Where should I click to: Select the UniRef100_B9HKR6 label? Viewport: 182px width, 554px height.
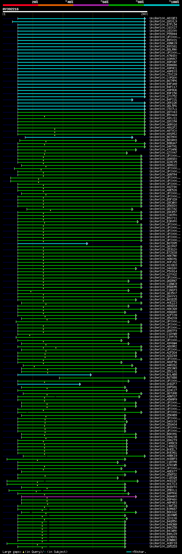pos(163,65)
